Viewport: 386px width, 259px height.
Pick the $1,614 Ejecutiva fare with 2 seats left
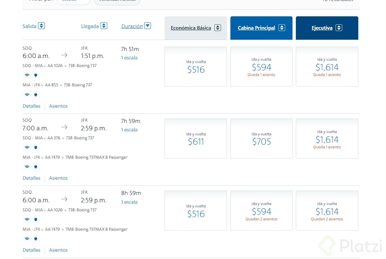pos(327,211)
